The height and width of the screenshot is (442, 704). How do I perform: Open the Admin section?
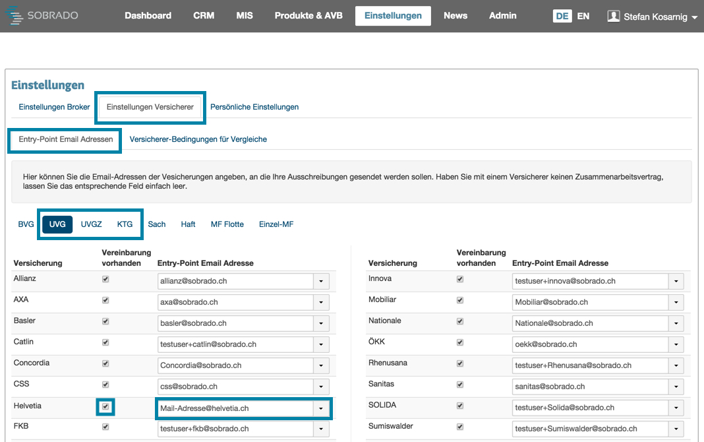(x=503, y=16)
